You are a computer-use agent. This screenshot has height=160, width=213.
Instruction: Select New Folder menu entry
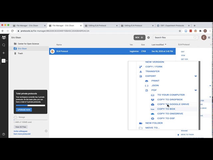[154, 123]
